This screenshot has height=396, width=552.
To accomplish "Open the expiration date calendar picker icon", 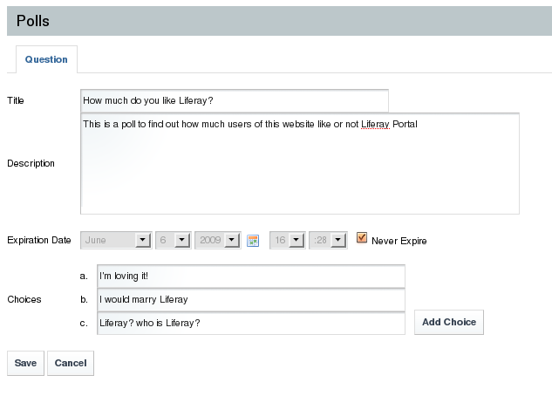I will pyautogui.click(x=254, y=241).
